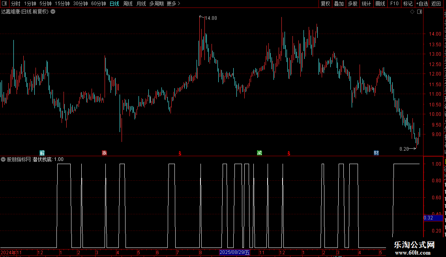The height and width of the screenshot is (257, 446).
Task: Click the 10.00 price axis label
Action: tap(435, 114)
